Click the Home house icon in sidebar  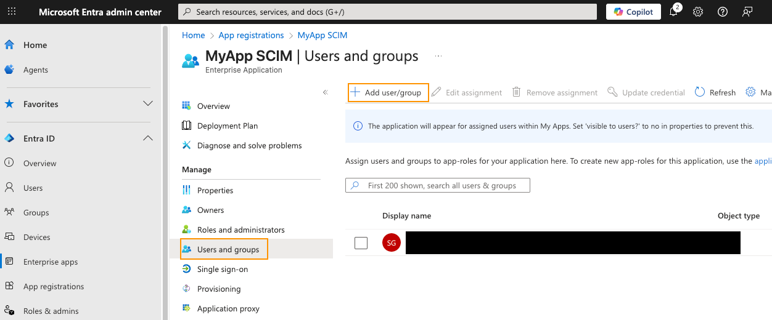point(9,45)
